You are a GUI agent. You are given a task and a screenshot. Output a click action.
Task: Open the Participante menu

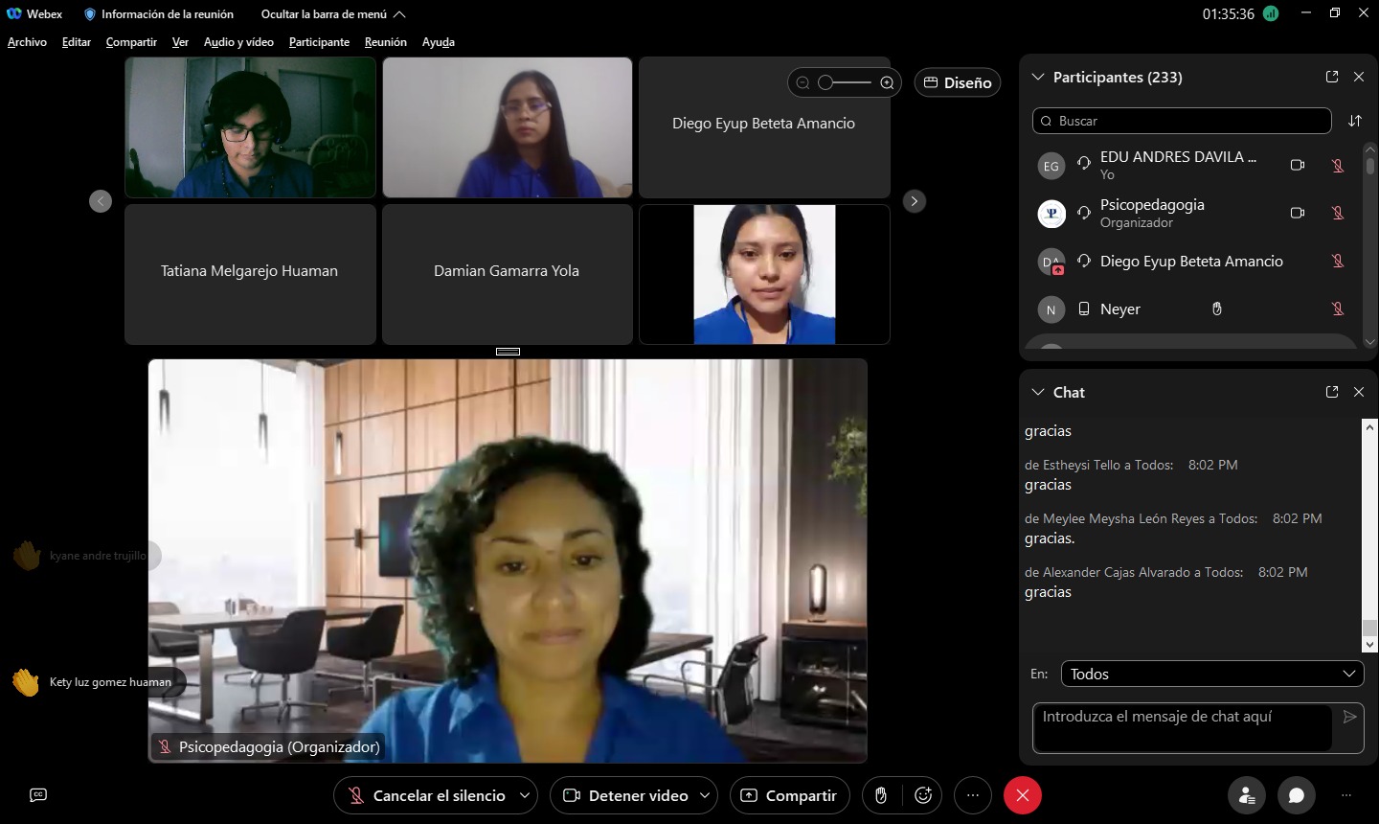(319, 42)
